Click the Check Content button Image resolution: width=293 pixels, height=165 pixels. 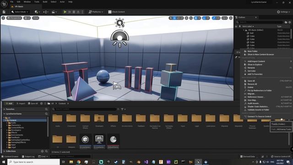click(116, 12)
